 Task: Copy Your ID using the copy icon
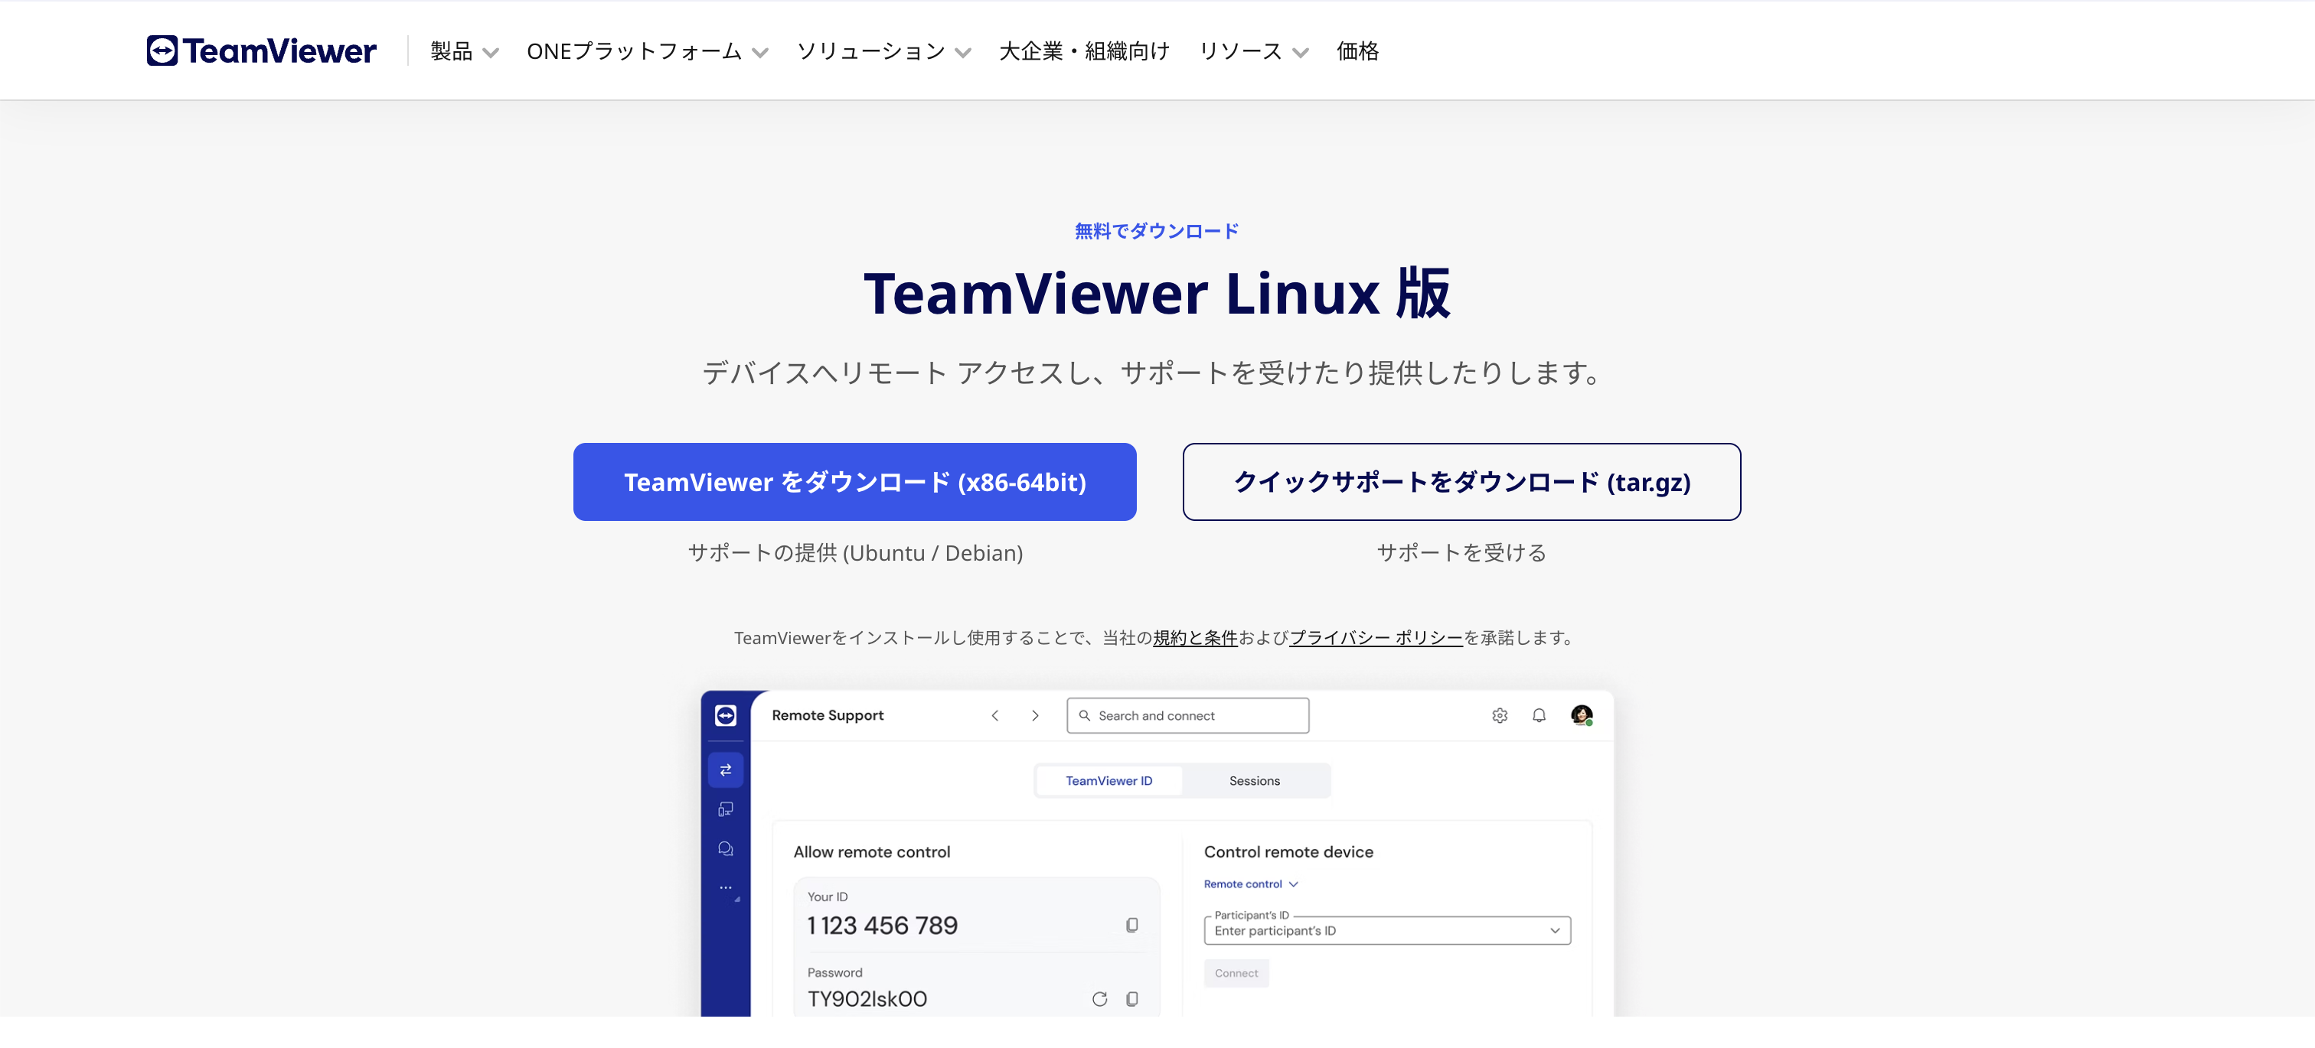(1131, 924)
